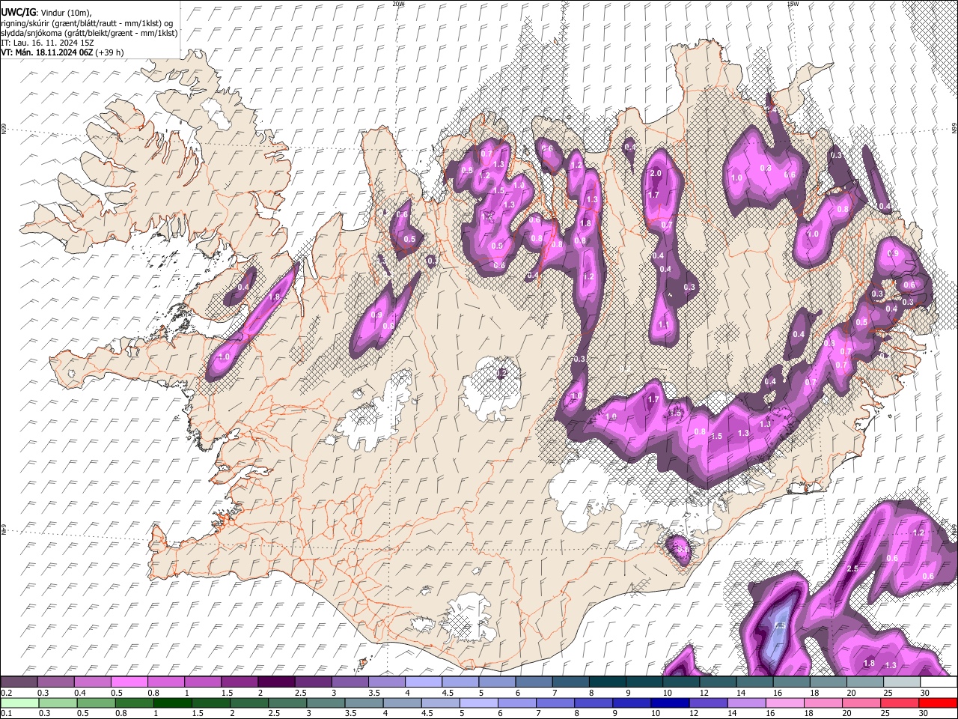
Task: Pick the blue 8 swatch in the green legend row
Action: tap(594, 703)
